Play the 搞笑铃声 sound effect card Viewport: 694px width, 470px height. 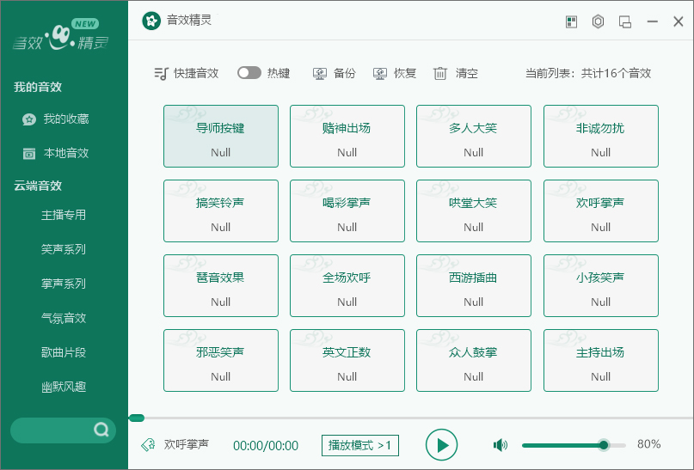(x=221, y=211)
